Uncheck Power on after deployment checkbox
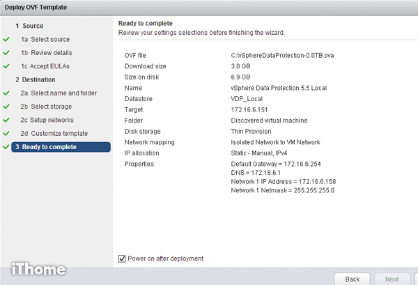The width and height of the screenshot is (418, 285). 122,259
